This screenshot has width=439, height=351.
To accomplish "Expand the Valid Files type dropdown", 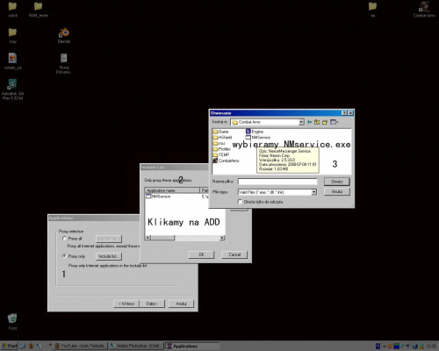I will (313, 192).
